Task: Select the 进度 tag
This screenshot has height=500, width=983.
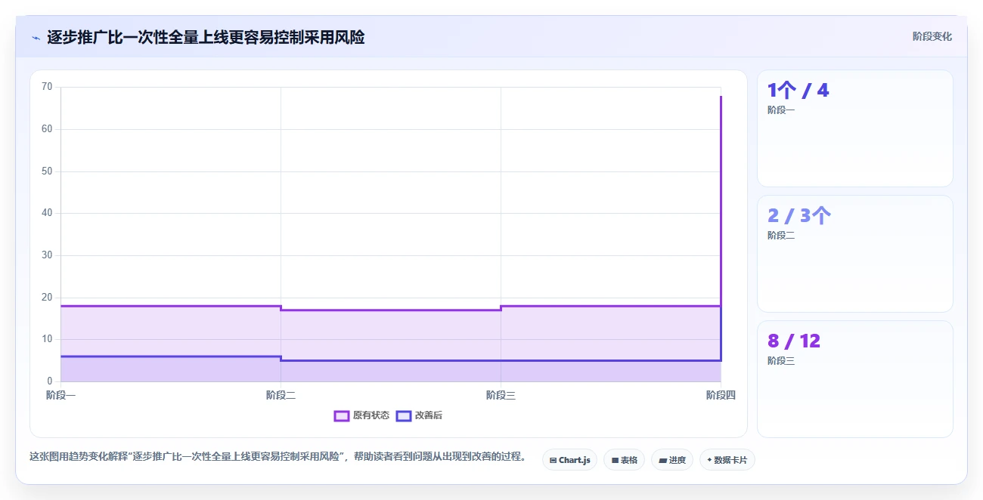Action: pos(672,459)
